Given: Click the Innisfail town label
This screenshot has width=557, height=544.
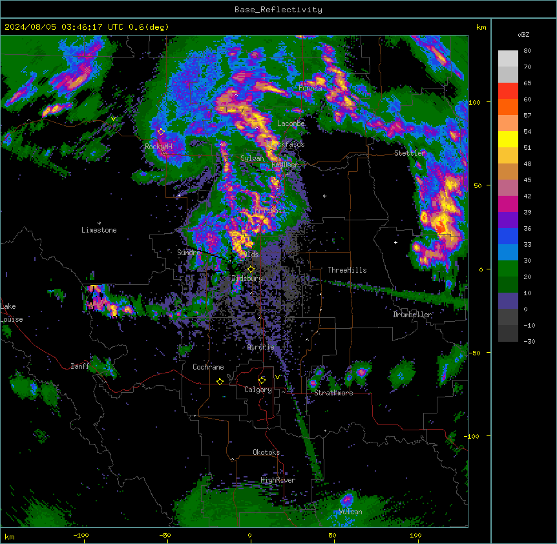Looking at the screenshot, I should pos(269,211).
